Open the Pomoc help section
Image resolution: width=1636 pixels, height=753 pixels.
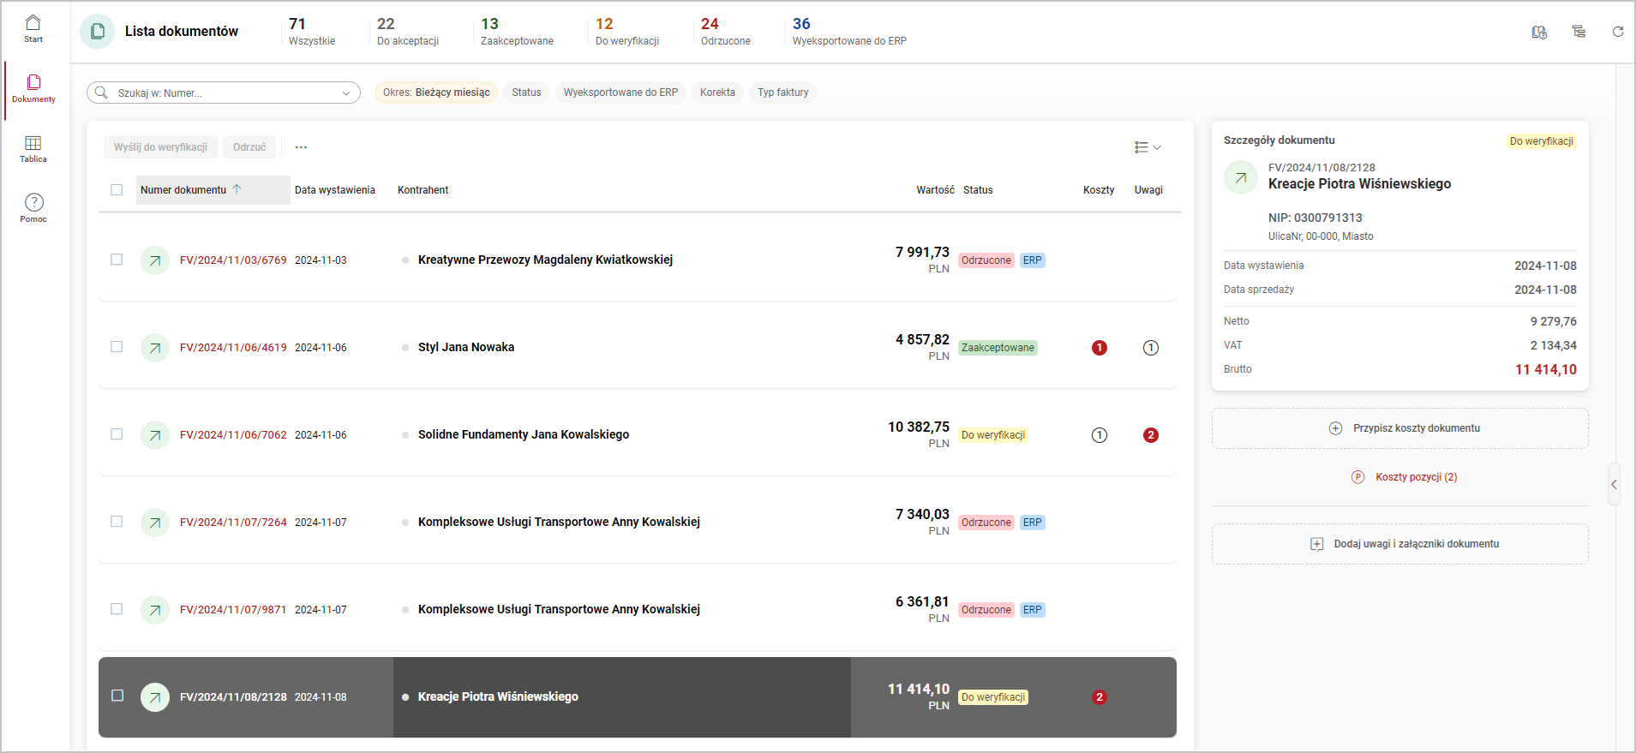[x=33, y=208]
